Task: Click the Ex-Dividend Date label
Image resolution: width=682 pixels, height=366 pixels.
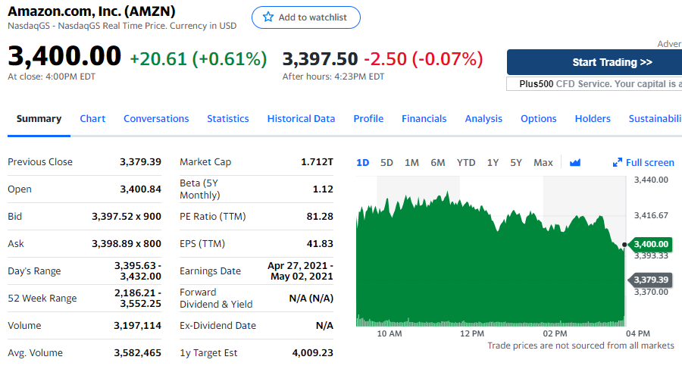Action: (x=218, y=326)
